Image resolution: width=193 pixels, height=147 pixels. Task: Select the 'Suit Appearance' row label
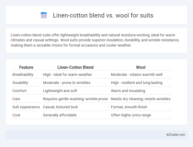coord(26,107)
